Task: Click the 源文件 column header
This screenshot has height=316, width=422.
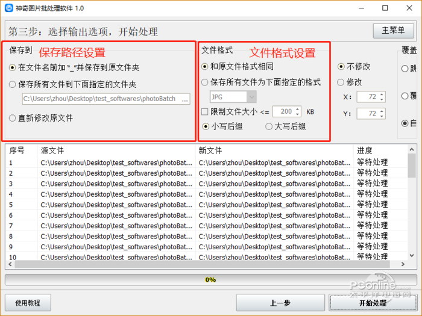Action: [116, 150]
